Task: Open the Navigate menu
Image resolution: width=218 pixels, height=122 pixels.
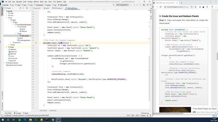Action: click(x=19, y=2)
